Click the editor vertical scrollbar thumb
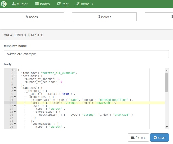Image resolution: width=173 pixels, height=144 pixels. tap(166, 82)
